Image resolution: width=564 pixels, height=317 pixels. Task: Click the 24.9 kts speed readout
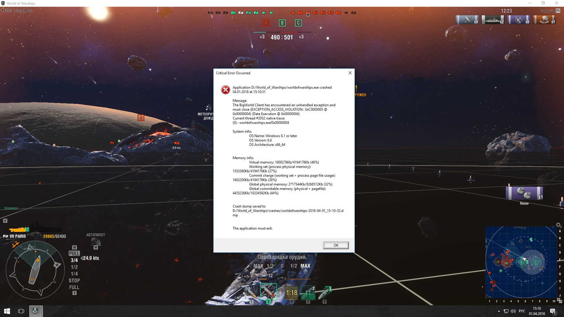click(91, 258)
